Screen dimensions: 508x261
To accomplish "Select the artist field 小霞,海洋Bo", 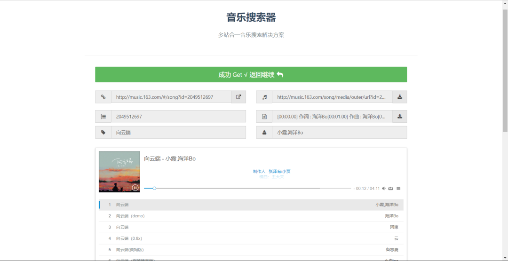I will point(340,133).
